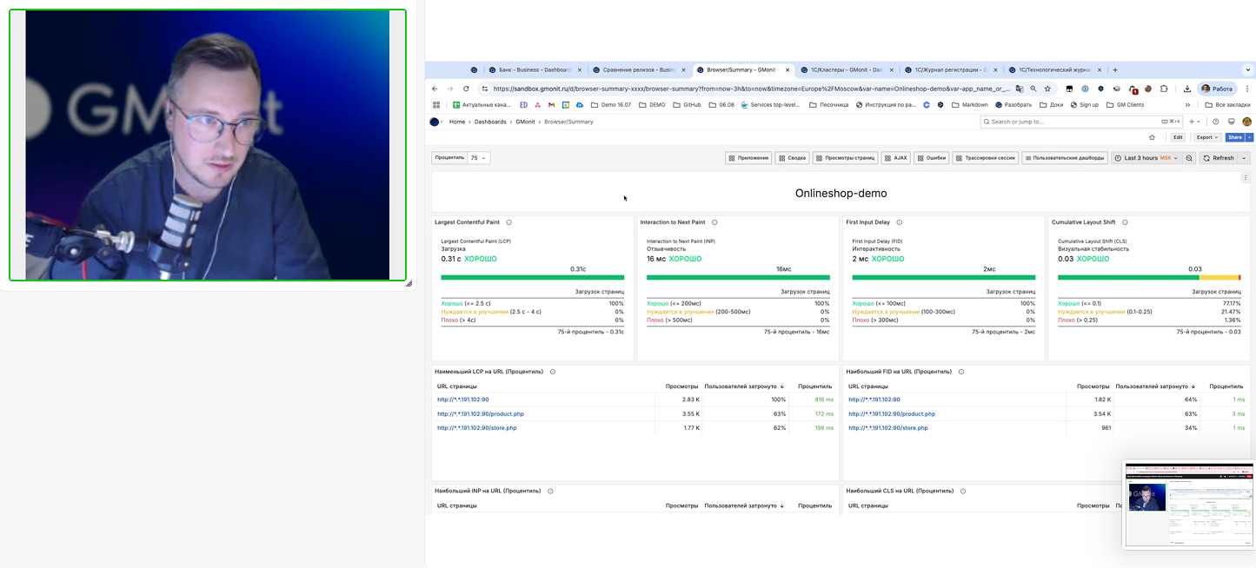Open the Процентиль 75 dropdown
This screenshot has width=1256, height=568.
[x=478, y=158]
